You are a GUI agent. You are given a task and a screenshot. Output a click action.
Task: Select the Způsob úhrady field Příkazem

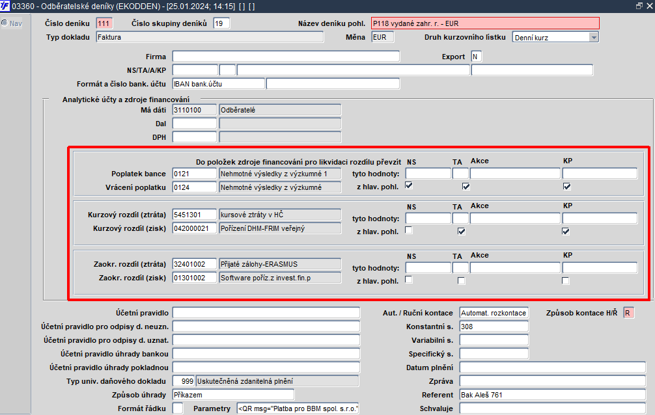click(x=233, y=395)
